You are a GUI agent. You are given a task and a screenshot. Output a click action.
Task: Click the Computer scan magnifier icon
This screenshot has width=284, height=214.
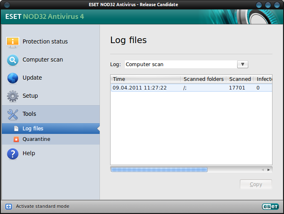tap(12, 60)
